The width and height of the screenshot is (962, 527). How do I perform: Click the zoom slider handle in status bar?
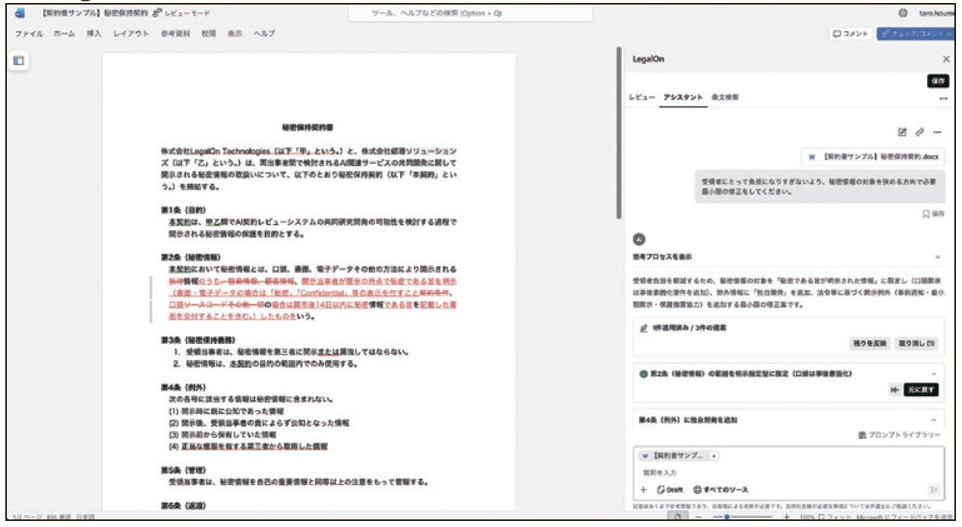[x=727, y=517]
